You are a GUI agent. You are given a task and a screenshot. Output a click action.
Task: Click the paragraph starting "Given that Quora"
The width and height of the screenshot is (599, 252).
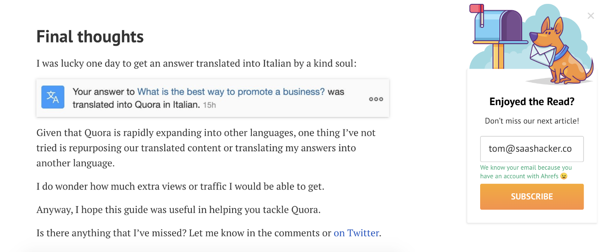206,148
